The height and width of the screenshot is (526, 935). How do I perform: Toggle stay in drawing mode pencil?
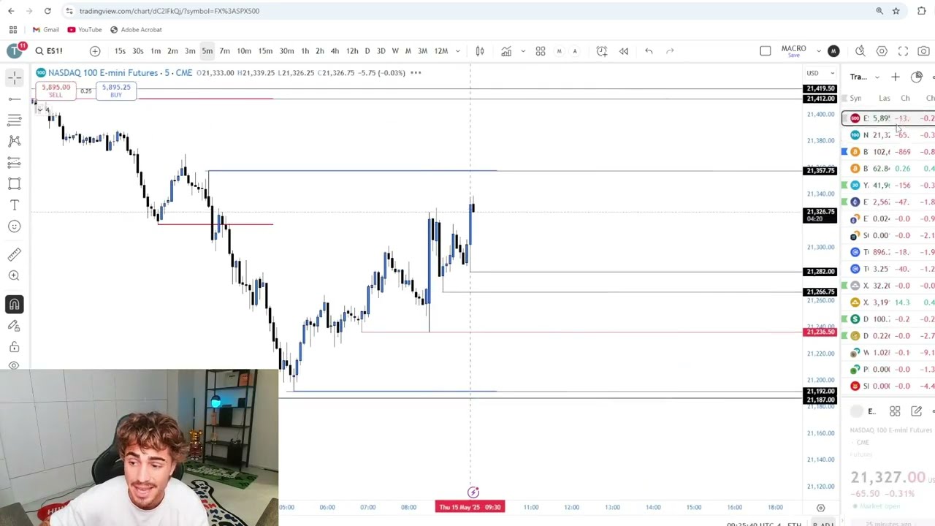(x=15, y=326)
